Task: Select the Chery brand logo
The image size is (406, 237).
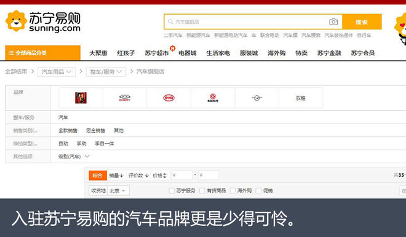Action: click(x=125, y=98)
